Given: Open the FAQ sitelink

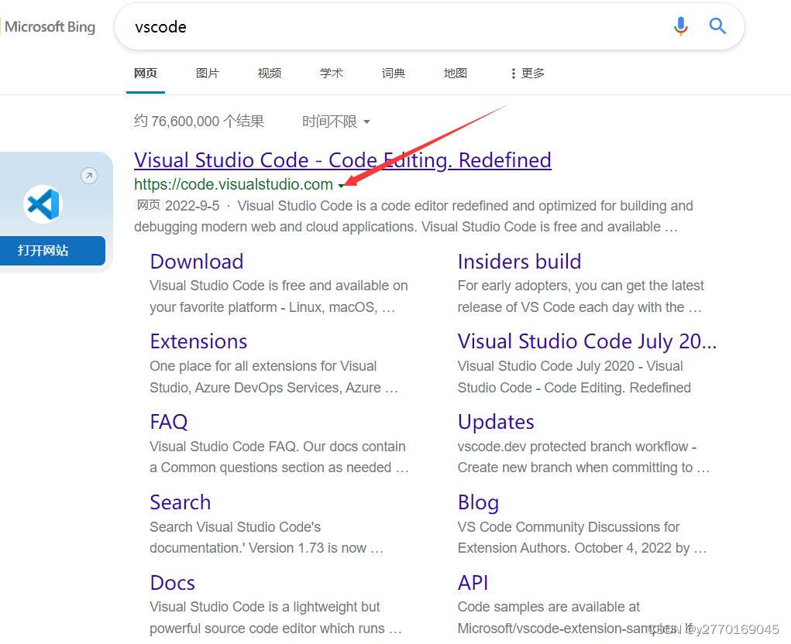Looking at the screenshot, I should (x=169, y=422).
